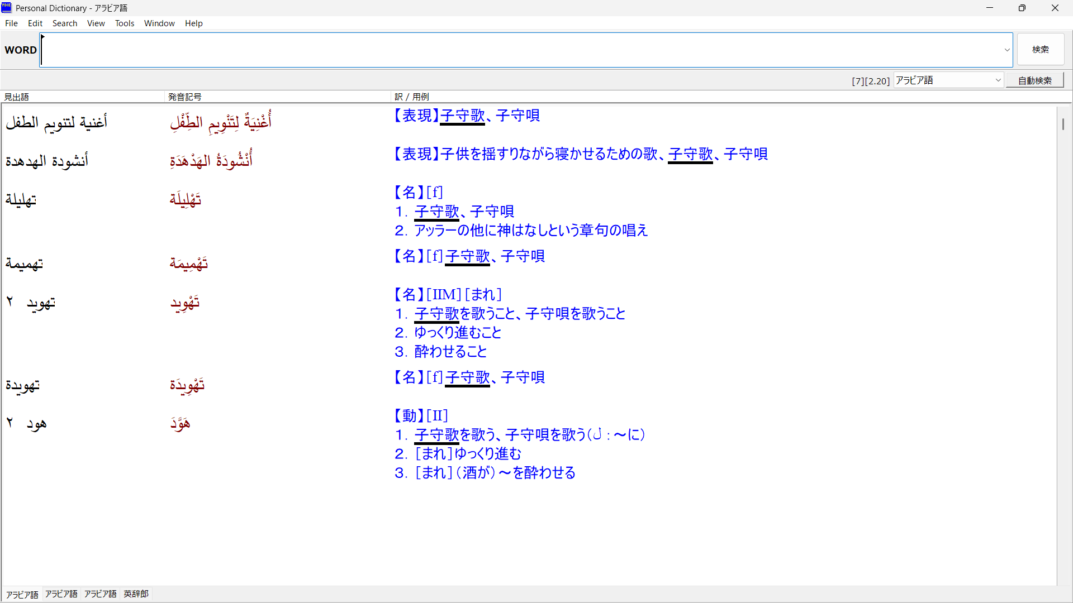Open the Search menu
This screenshot has width=1073, height=603.
coord(65,23)
